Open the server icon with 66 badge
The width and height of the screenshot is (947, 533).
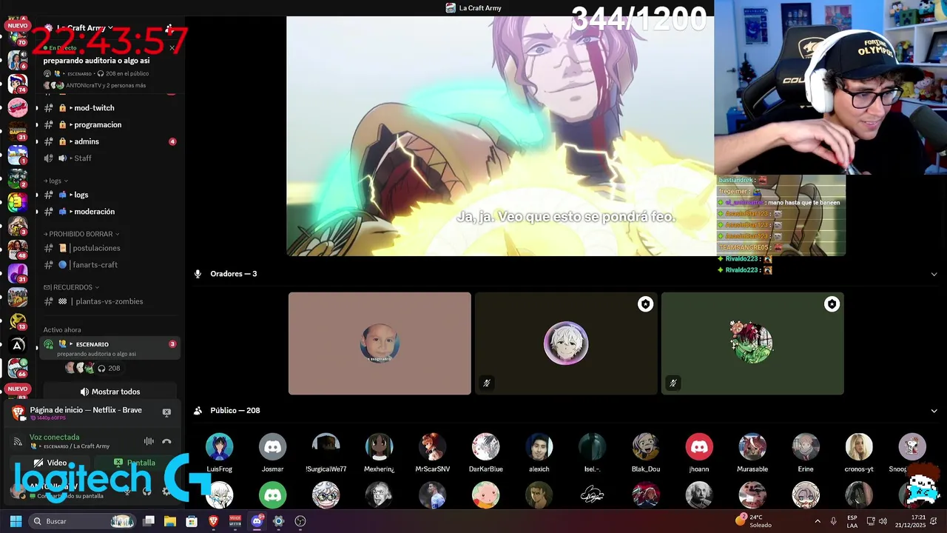(x=17, y=368)
